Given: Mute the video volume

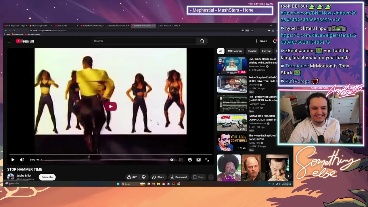Looking at the screenshot, I should click(22, 160).
